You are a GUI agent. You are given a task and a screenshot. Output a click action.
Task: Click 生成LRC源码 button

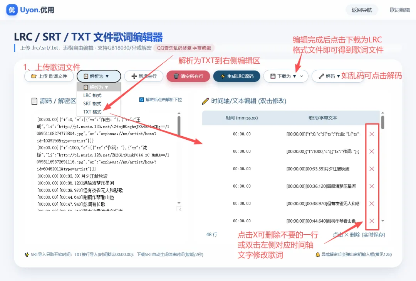point(237,76)
